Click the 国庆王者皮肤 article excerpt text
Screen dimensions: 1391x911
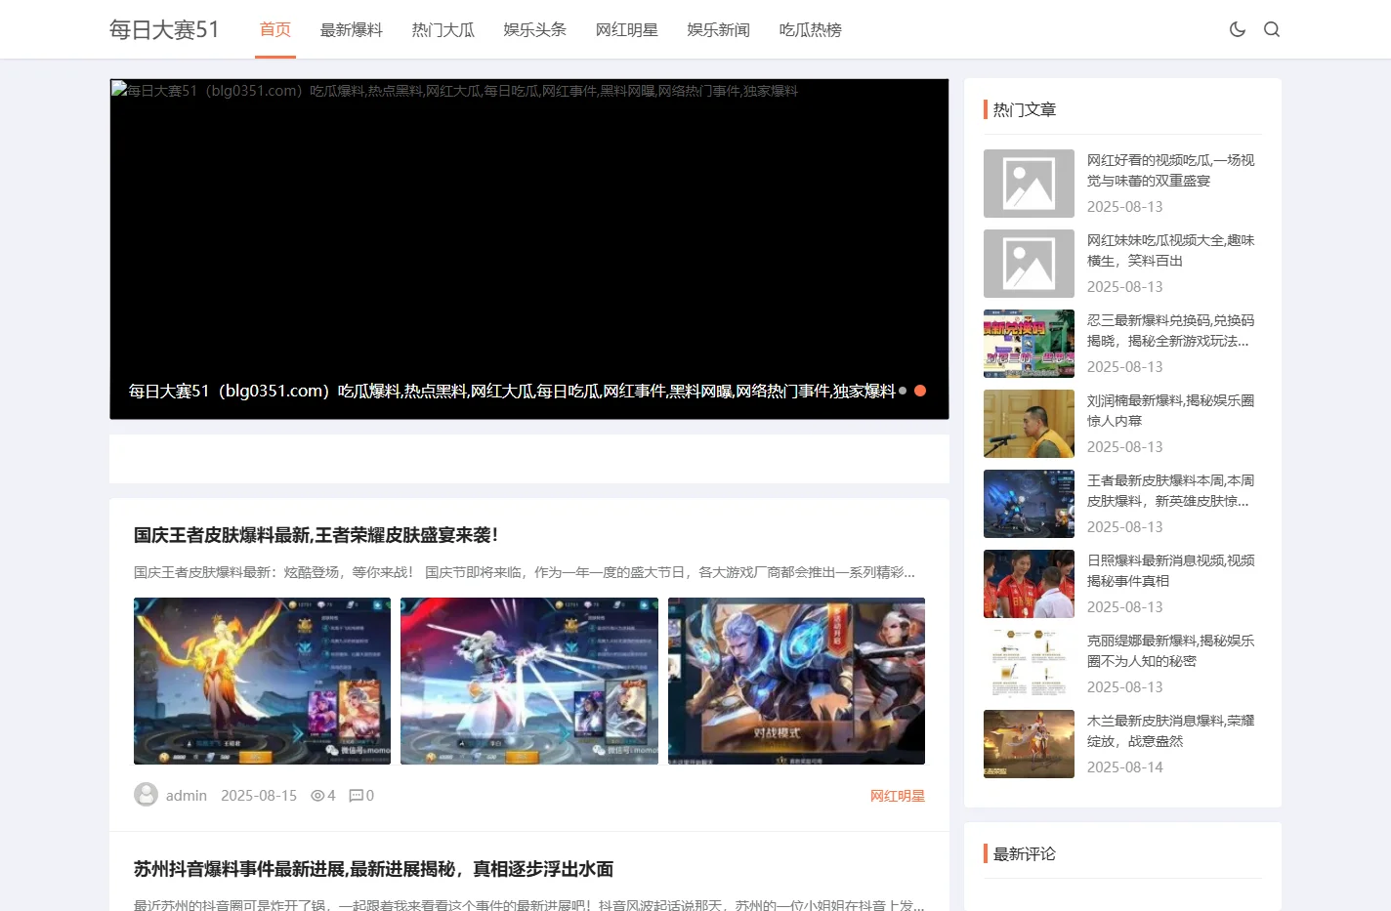[525, 572]
